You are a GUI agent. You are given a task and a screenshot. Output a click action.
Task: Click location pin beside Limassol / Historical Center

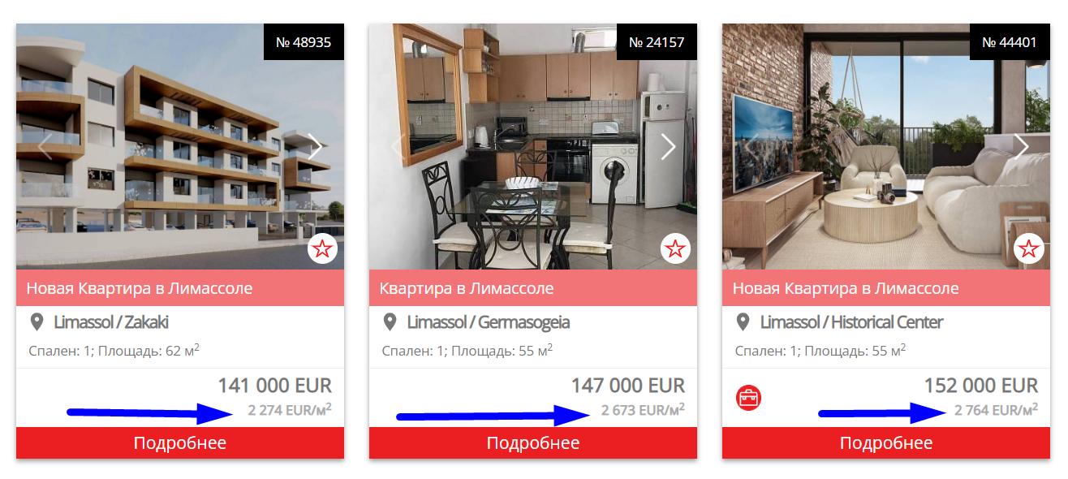tap(743, 322)
